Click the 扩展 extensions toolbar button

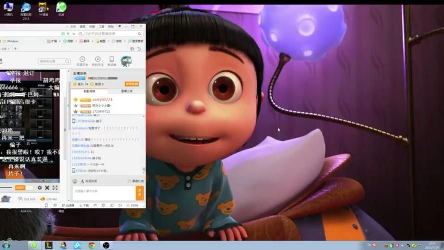52,41
